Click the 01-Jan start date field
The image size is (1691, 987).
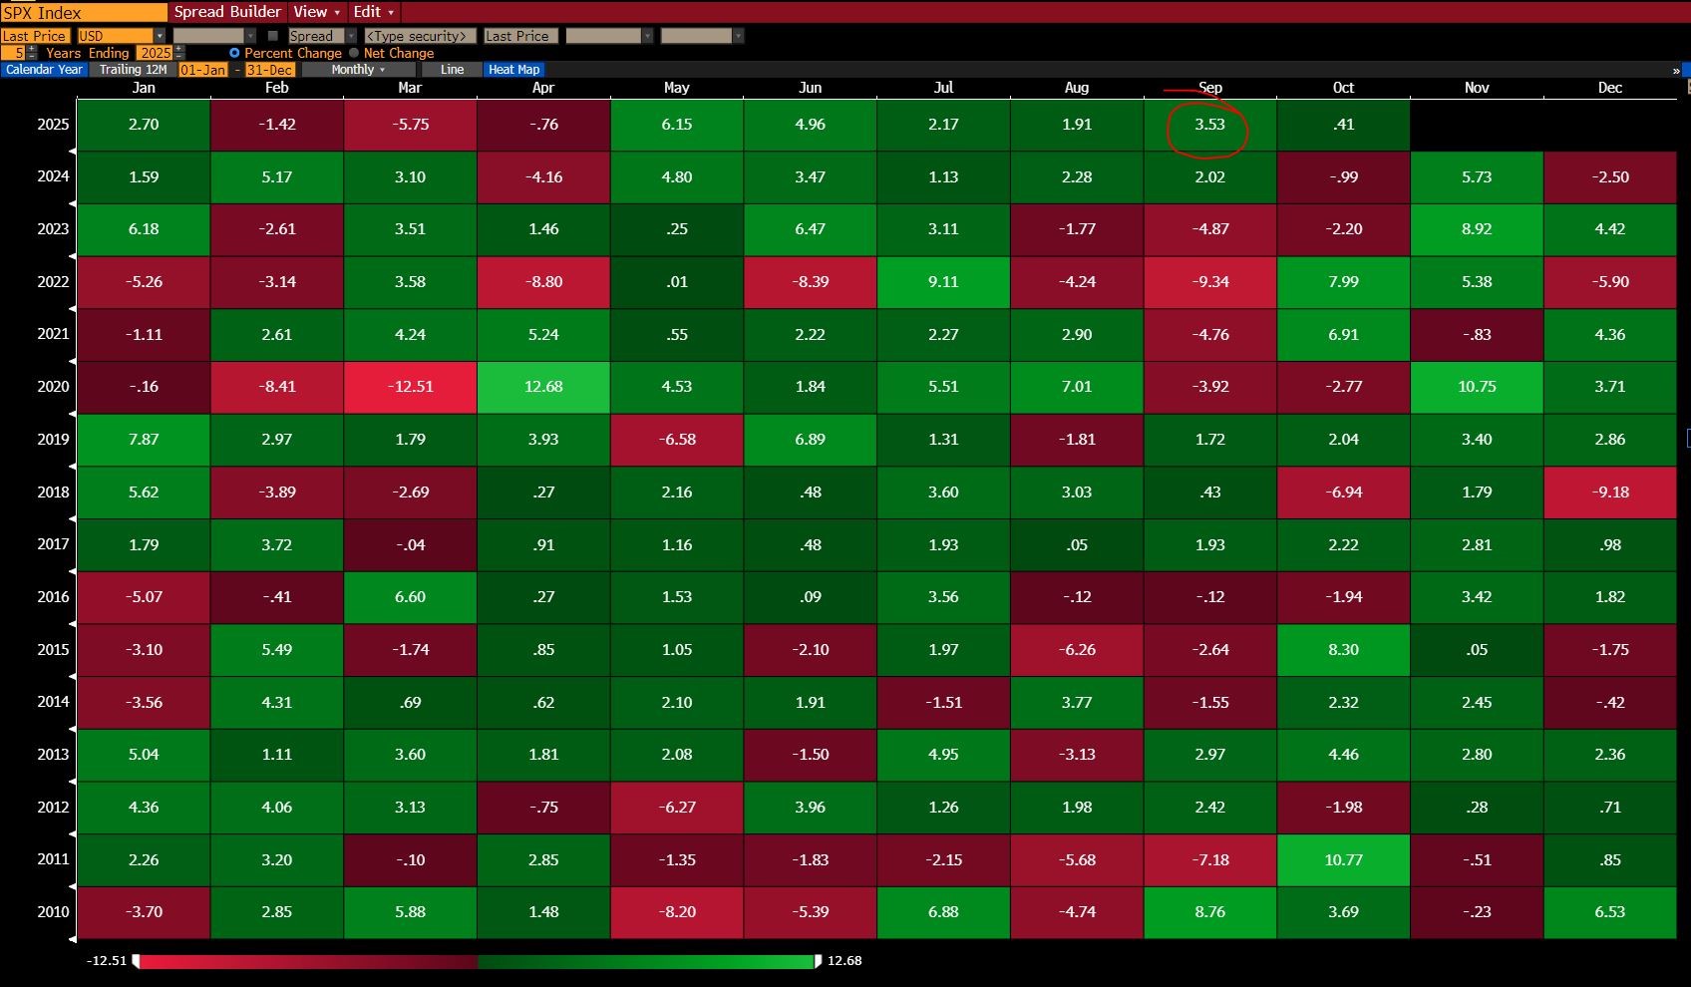coord(202,70)
